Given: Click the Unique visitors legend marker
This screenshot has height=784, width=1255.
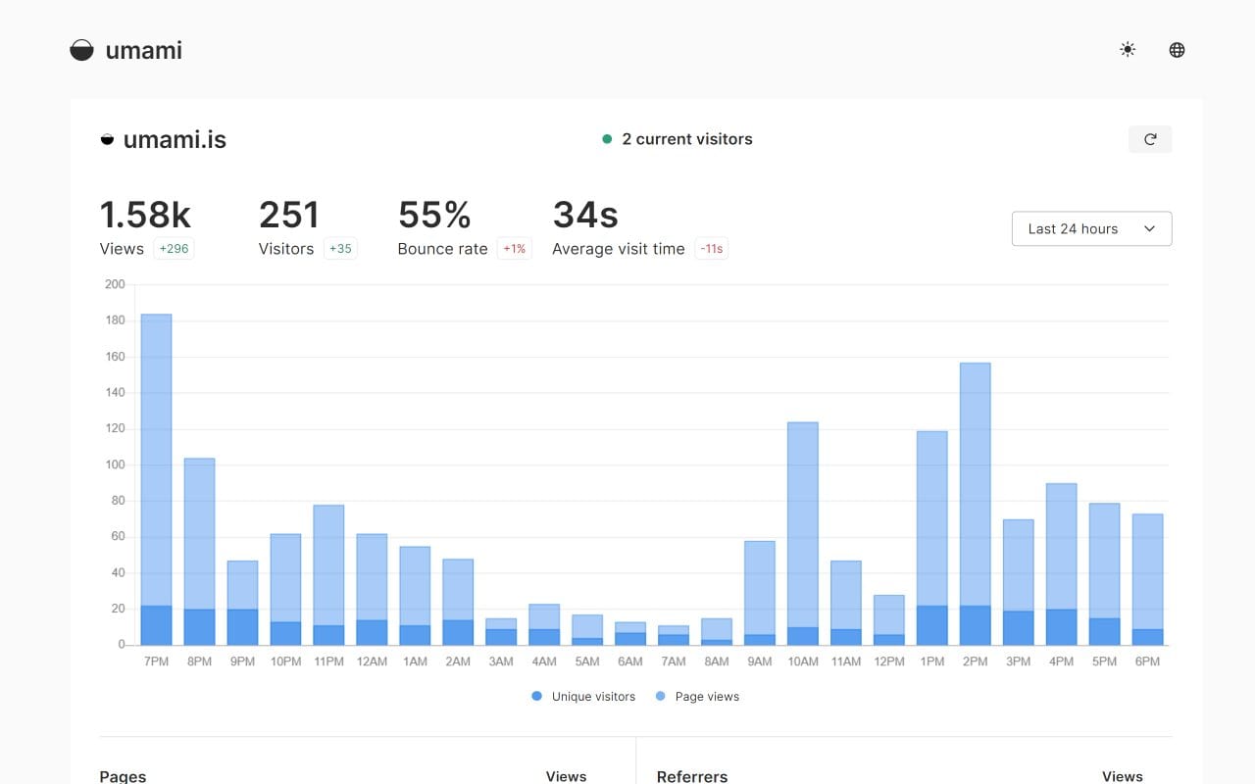Looking at the screenshot, I should pyautogui.click(x=536, y=696).
